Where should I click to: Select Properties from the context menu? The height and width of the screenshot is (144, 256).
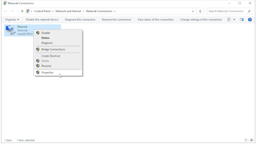coord(47,72)
